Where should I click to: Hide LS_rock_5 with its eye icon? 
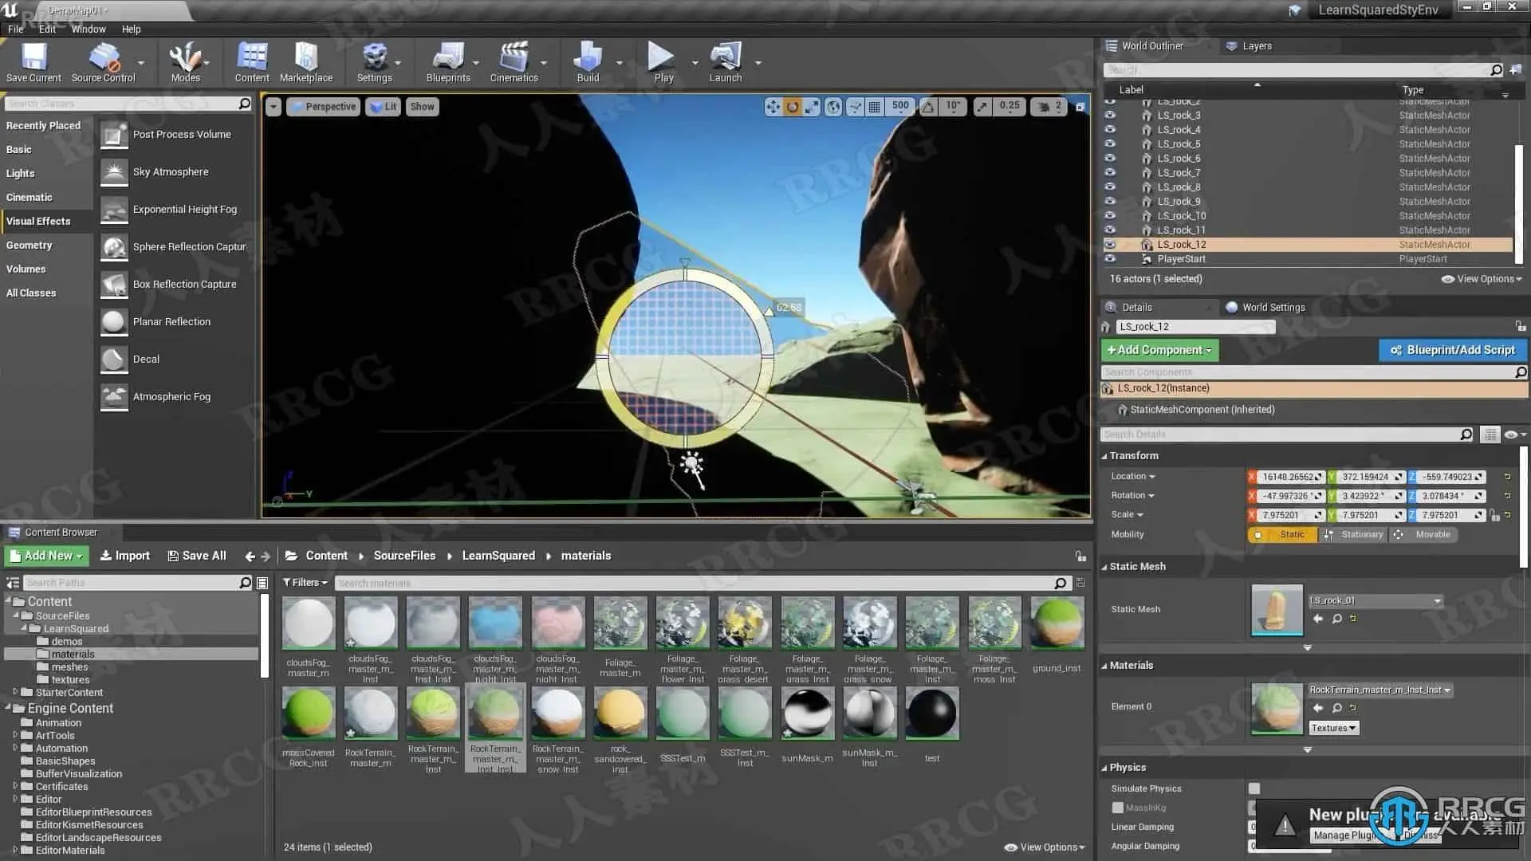point(1110,144)
